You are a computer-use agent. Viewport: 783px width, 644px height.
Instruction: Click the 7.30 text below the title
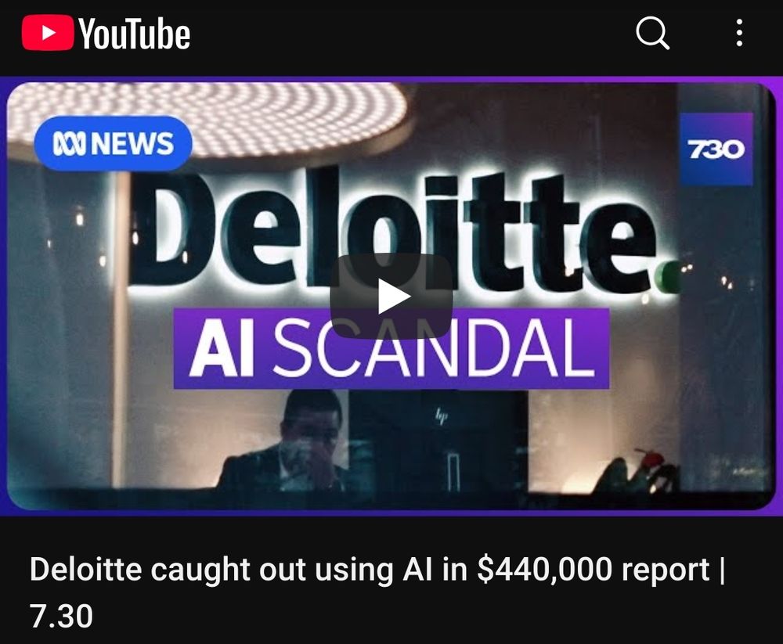coord(61,616)
